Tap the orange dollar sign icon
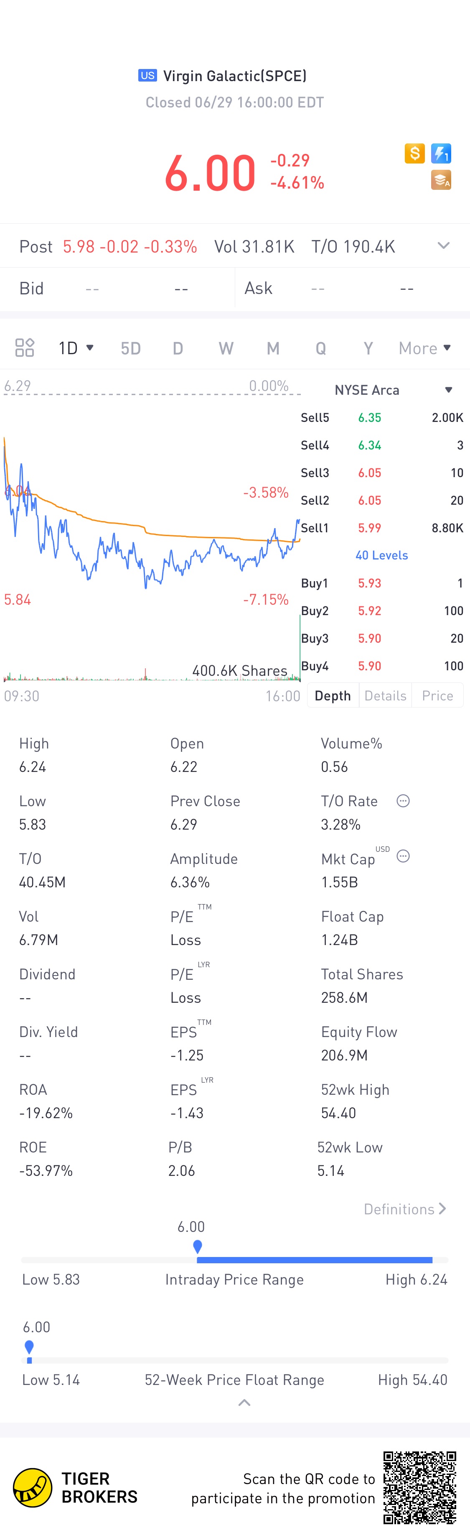Viewport: 470px width, 1538px height. tap(414, 153)
